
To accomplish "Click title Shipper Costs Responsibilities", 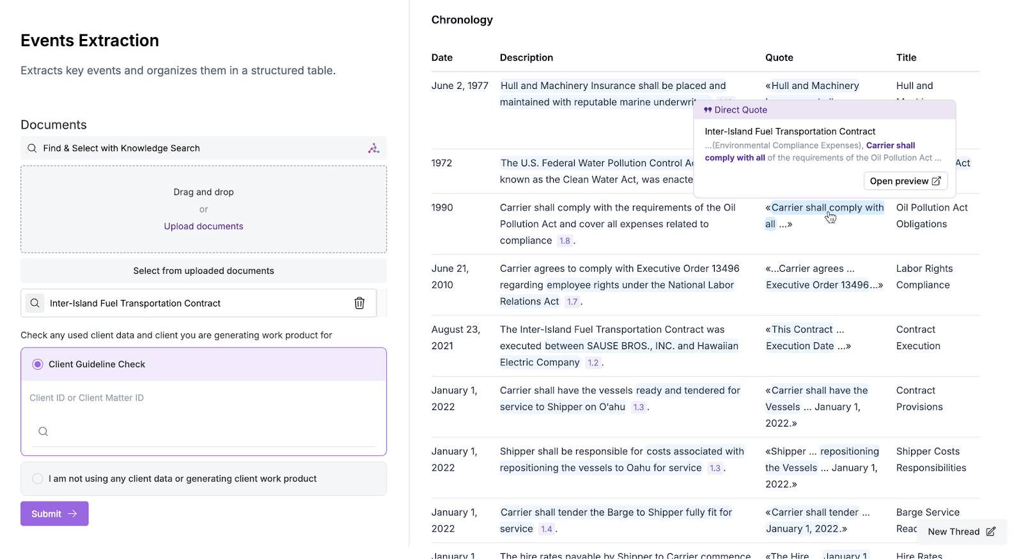I will pos(931,459).
